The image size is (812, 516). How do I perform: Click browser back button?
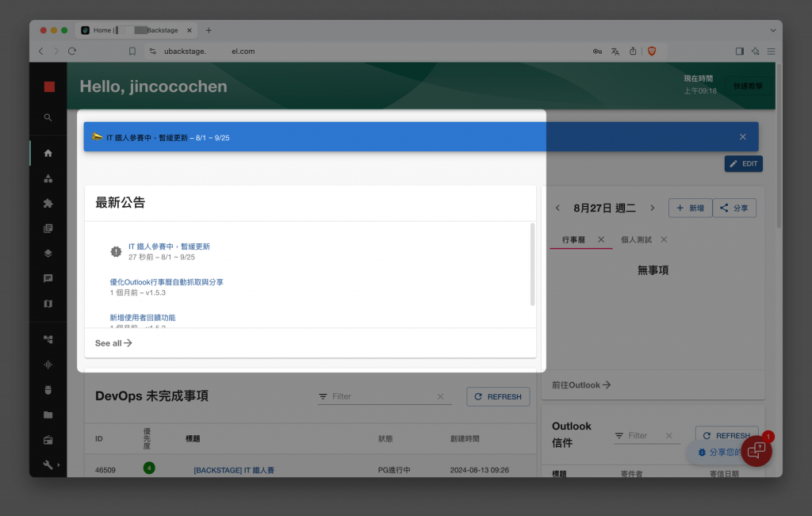[41, 52]
